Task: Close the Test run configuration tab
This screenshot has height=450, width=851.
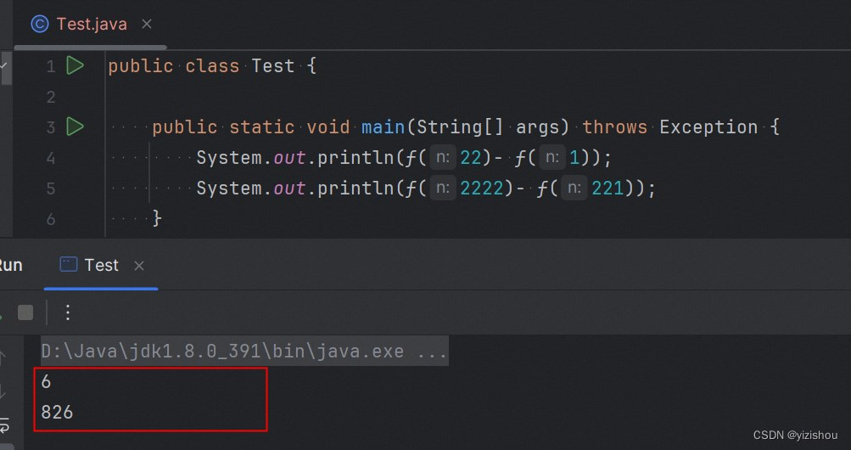Action: [139, 266]
